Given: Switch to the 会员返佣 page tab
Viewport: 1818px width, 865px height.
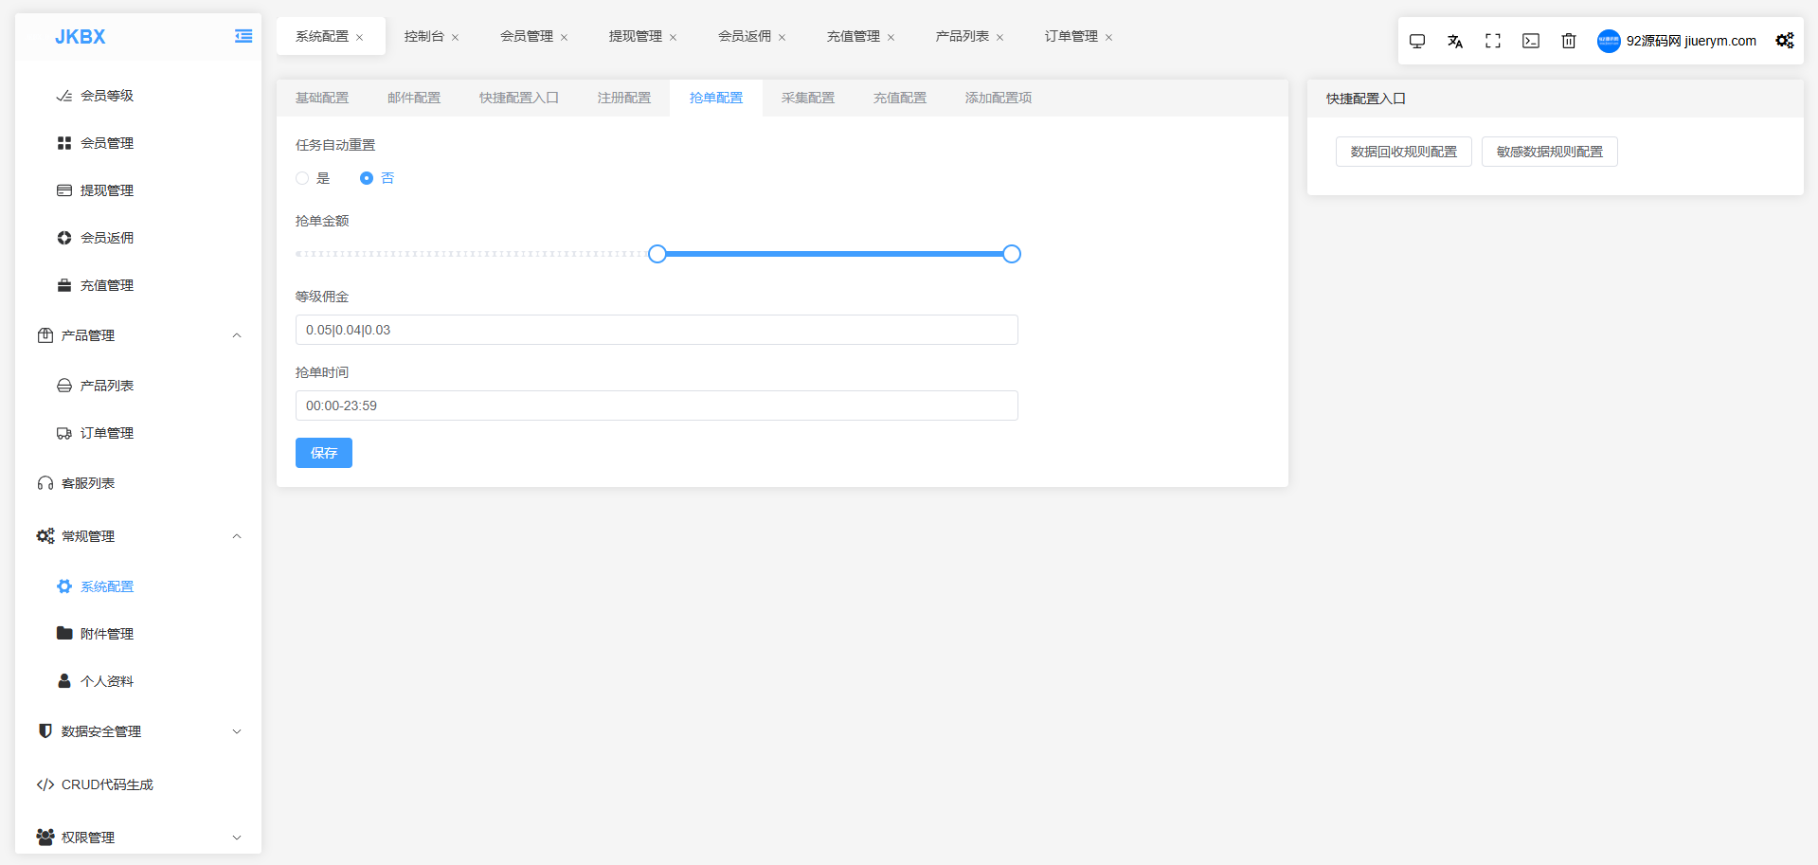Looking at the screenshot, I should click(x=745, y=36).
